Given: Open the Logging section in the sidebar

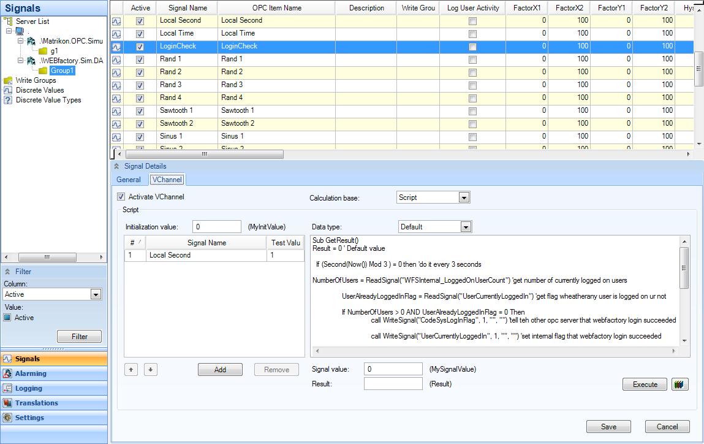Looking at the screenshot, I should (x=28, y=388).
